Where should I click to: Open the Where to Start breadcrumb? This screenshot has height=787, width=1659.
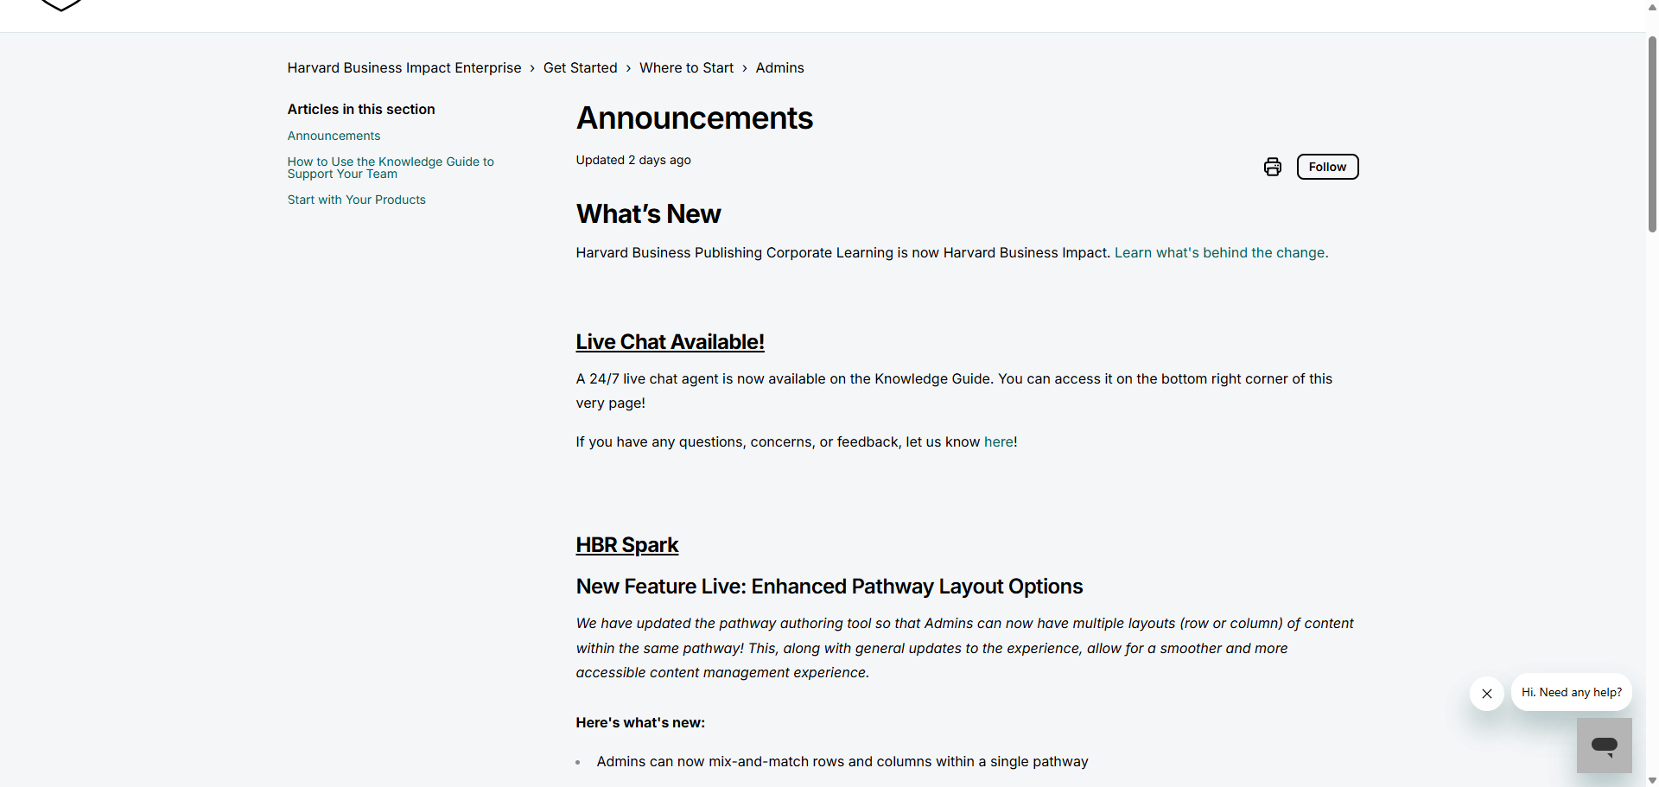click(686, 67)
